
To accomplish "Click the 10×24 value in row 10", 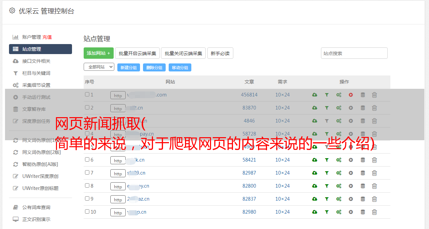I will [282, 212].
